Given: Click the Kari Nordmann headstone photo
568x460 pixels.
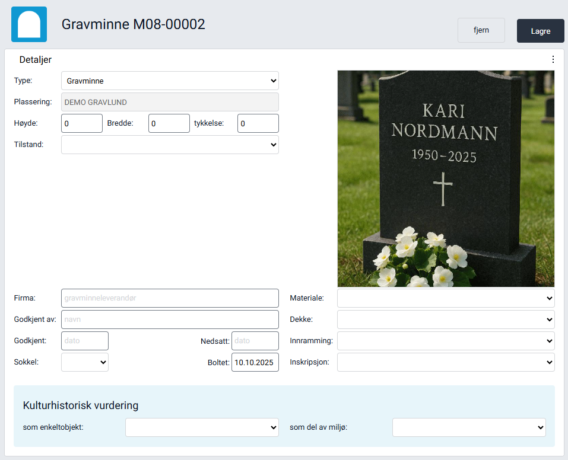Looking at the screenshot, I should click(445, 178).
